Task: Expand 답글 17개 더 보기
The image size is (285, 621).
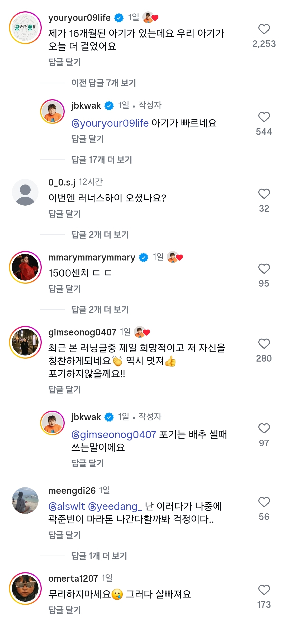Action: [102, 160]
